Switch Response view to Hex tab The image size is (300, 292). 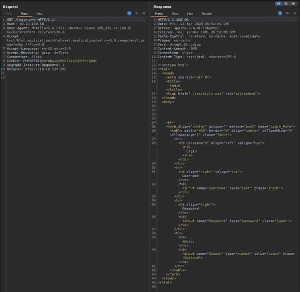(x=190, y=14)
